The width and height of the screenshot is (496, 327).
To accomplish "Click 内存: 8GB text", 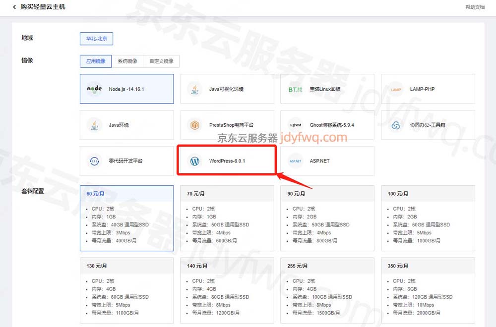I will (405, 289).
